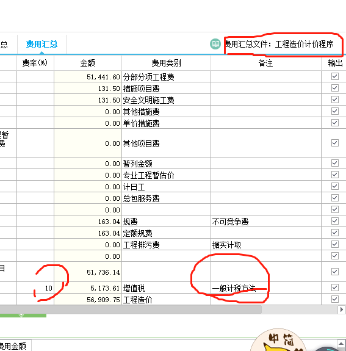
Task: Select the 增值税 rate cell showing 10
Action: click(x=35, y=288)
